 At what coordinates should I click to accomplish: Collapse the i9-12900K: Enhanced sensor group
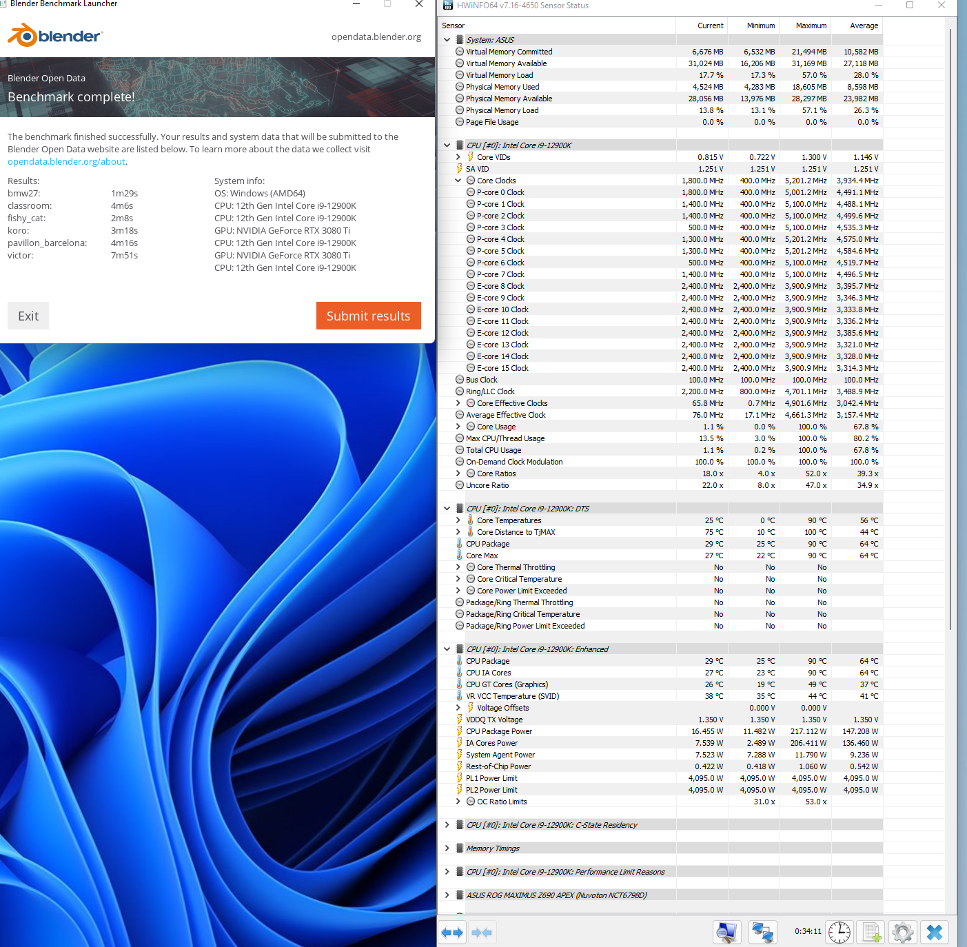tap(447, 649)
